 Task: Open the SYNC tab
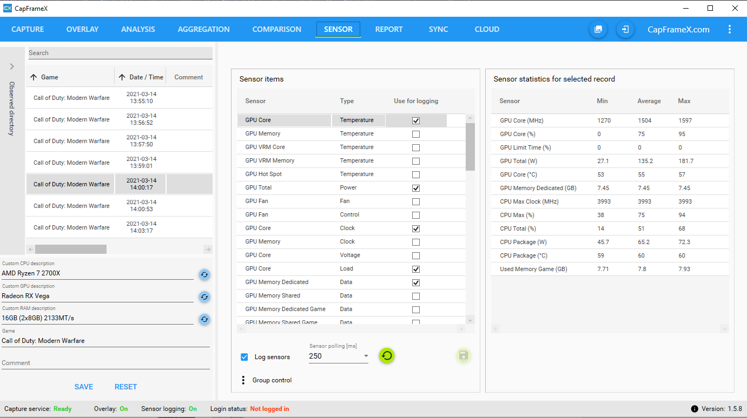[438, 29]
